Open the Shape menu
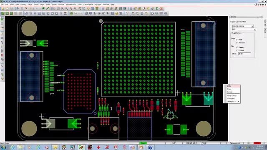The width and height of the screenshot is (267, 150). click(36, 5)
